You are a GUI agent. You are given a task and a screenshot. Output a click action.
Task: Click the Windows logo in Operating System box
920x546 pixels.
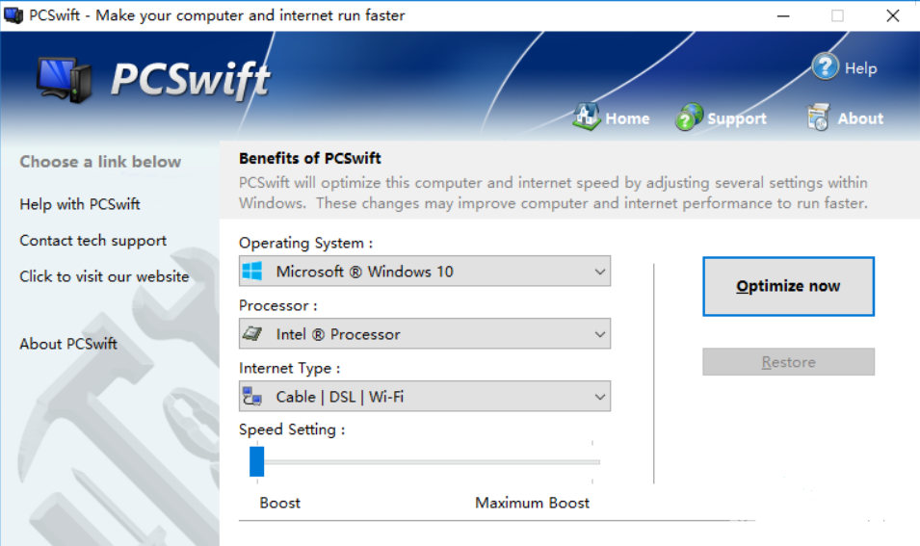tap(252, 271)
